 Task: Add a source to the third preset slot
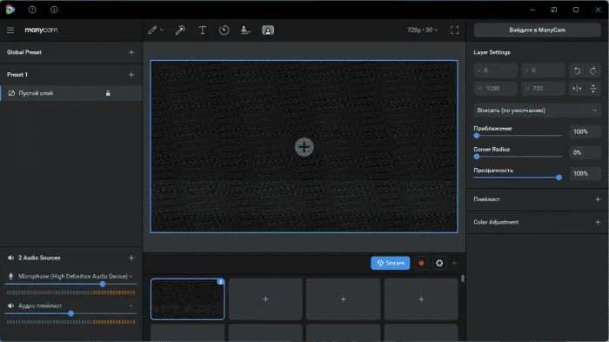coord(343,299)
